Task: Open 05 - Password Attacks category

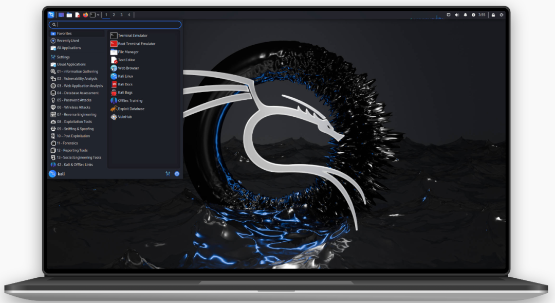Action: pyautogui.click(x=77, y=100)
